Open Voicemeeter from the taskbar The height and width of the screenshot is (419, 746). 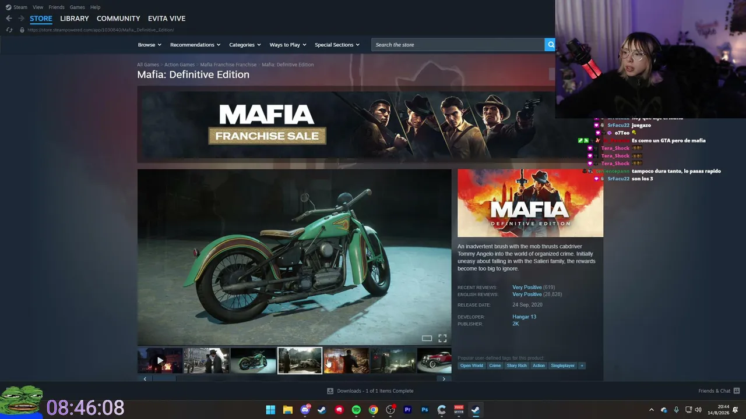tap(459, 410)
